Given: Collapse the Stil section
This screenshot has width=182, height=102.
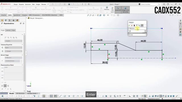Looking at the screenshot, I should (x=22, y=35).
